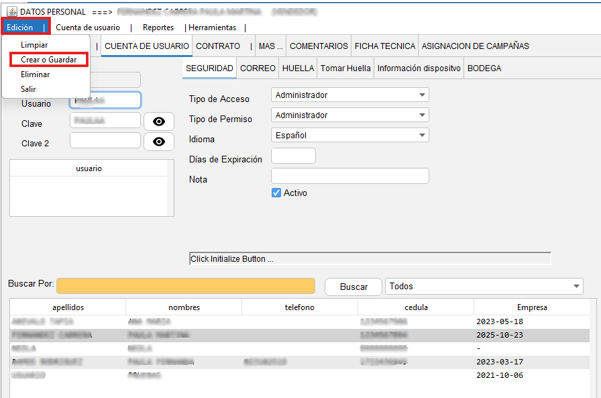
Task: Focus the Días de Expiración field
Action: coord(293,156)
